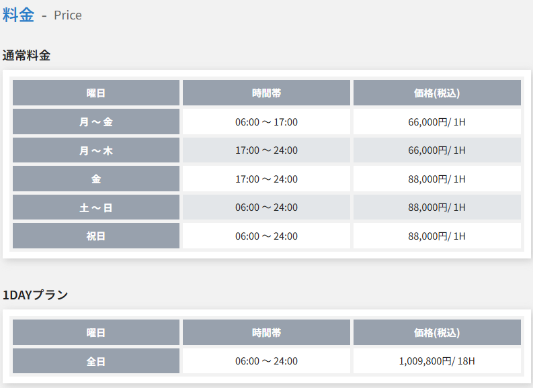
Task: Click the 1,009,800円/18H price cell
Action: (x=437, y=361)
